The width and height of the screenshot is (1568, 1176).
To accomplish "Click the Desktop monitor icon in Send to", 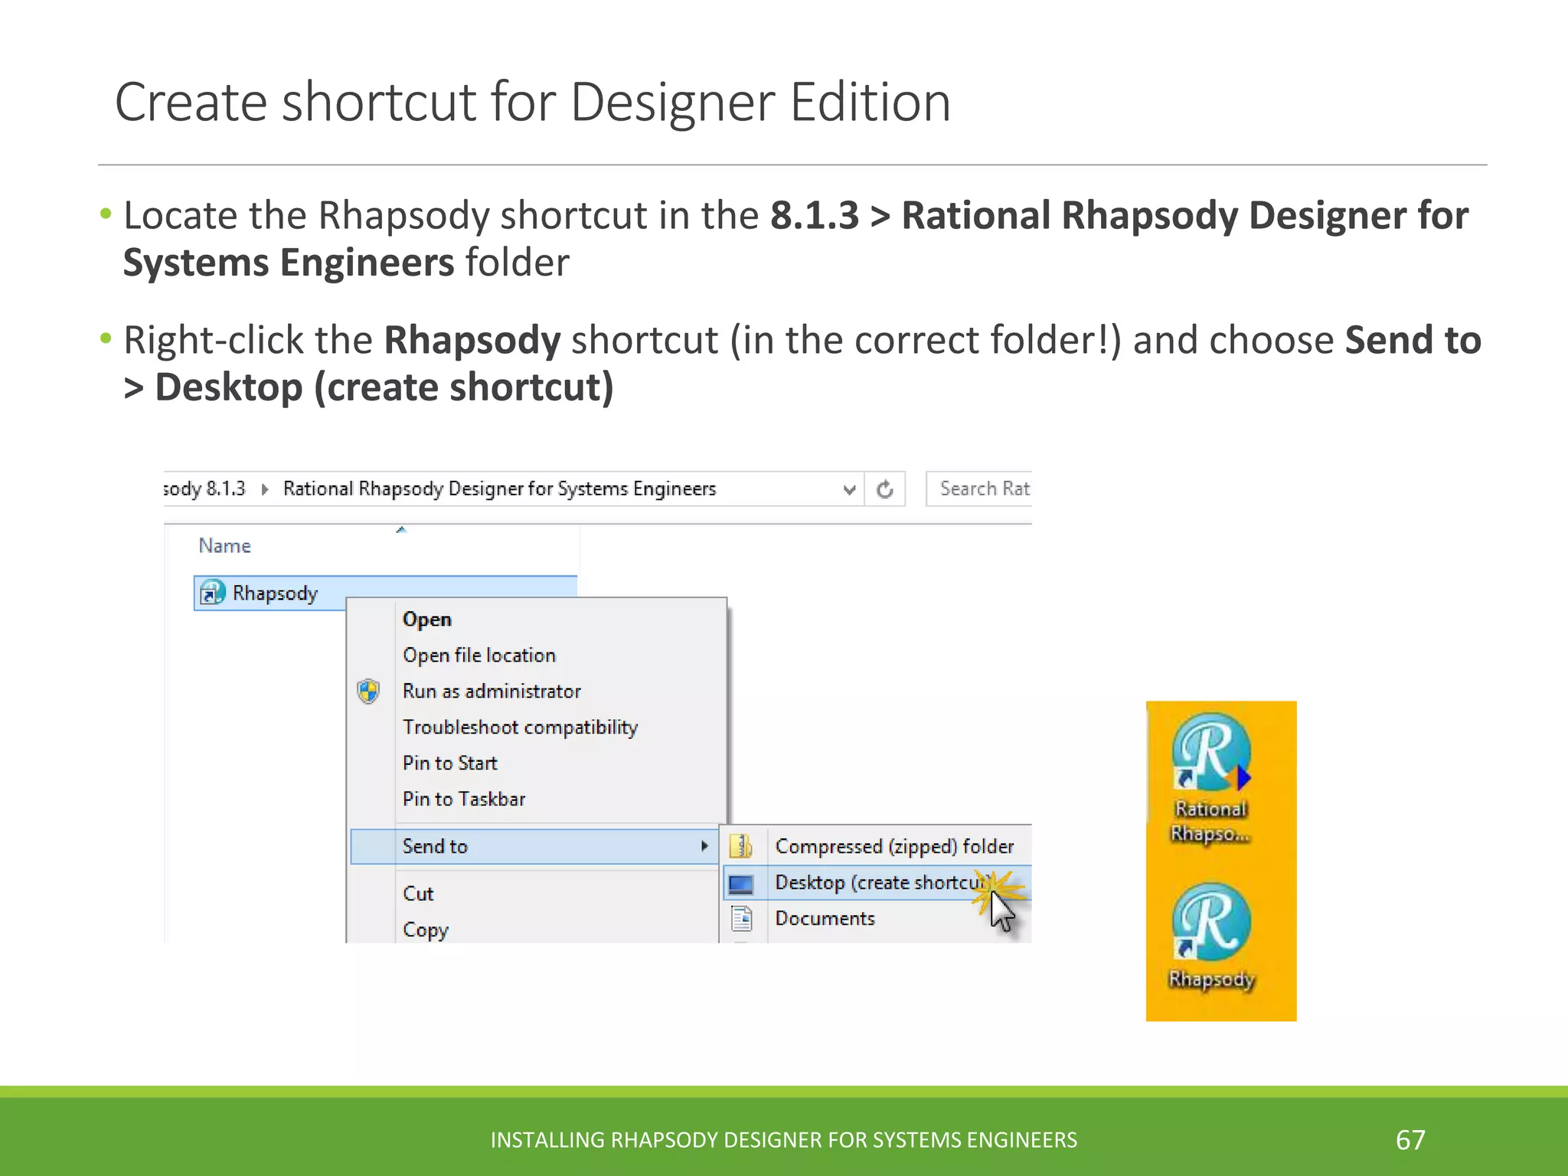I will [741, 884].
